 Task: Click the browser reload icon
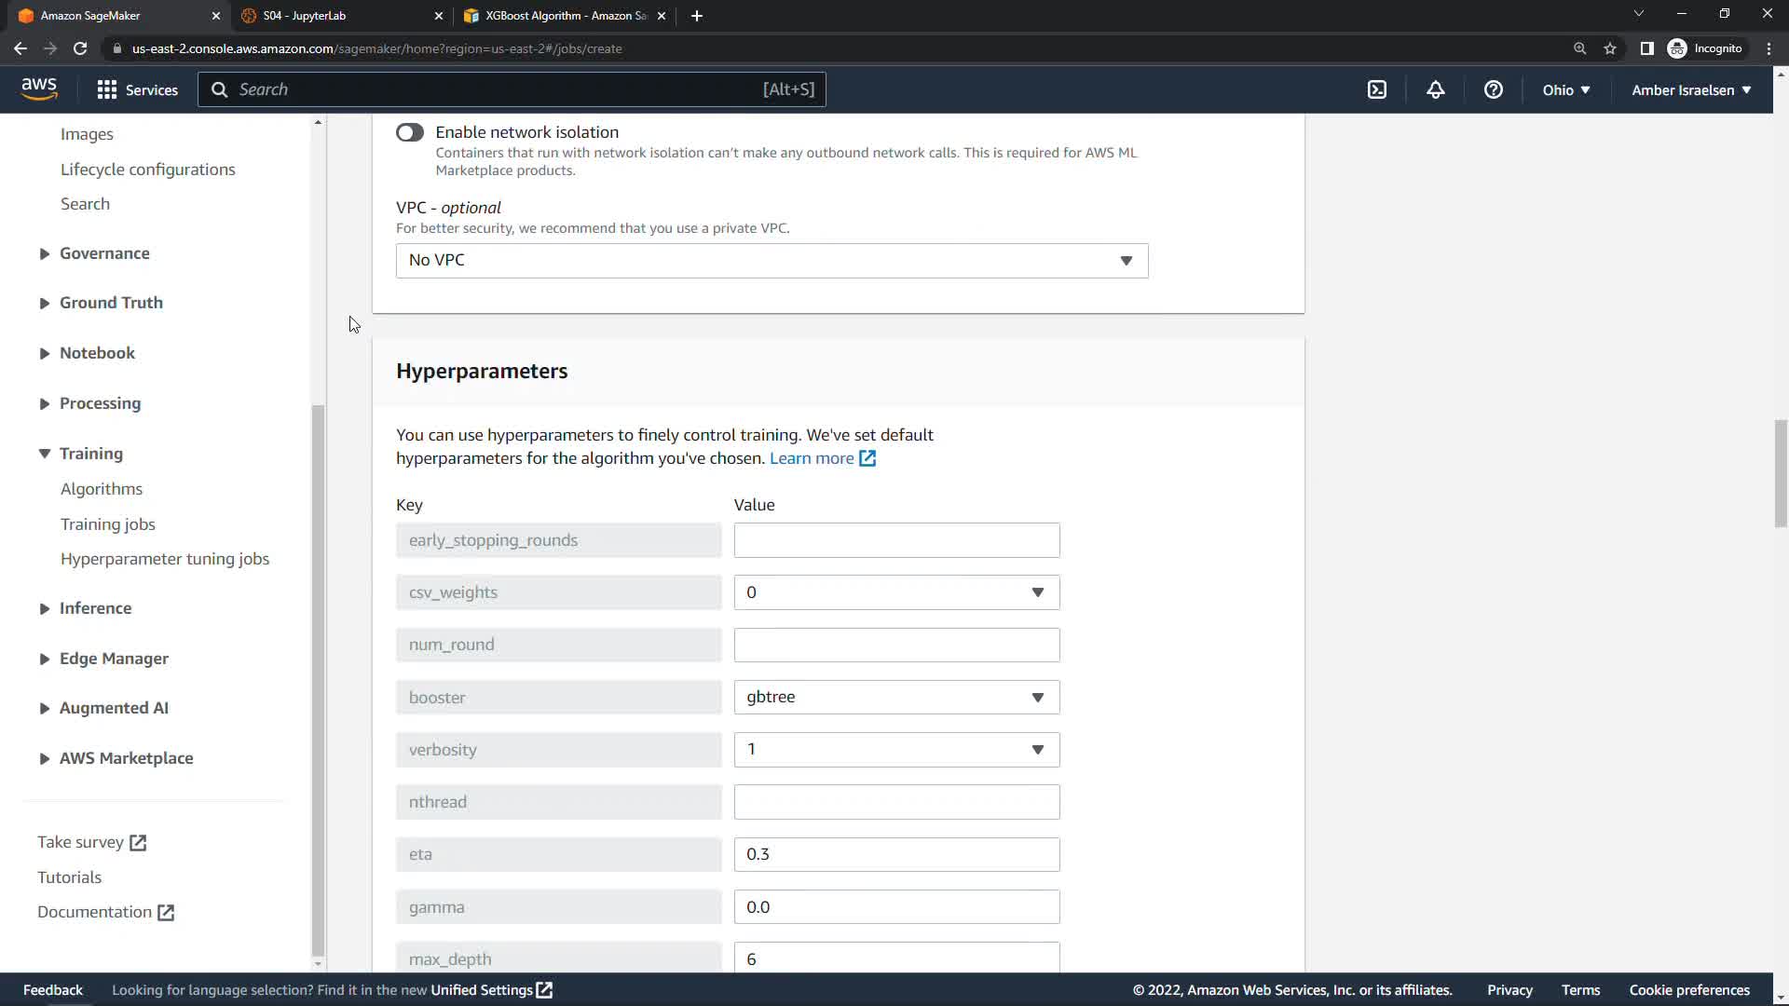pos(80,48)
